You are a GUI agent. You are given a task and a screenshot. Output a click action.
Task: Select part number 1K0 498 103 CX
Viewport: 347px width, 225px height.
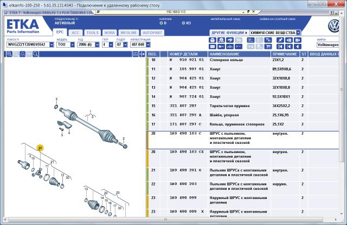coord(187,151)
